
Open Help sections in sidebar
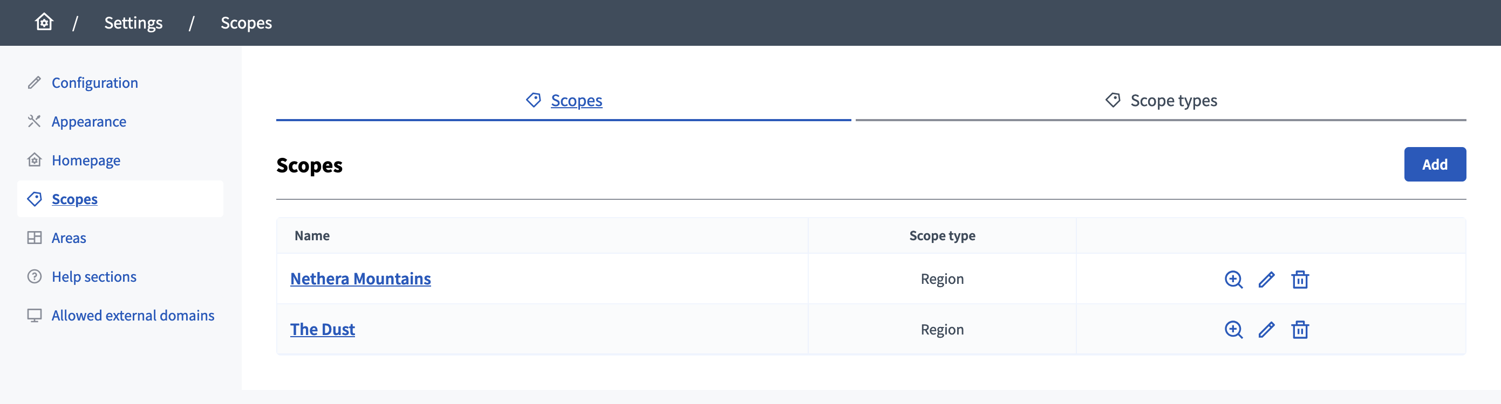click(94, 276)
